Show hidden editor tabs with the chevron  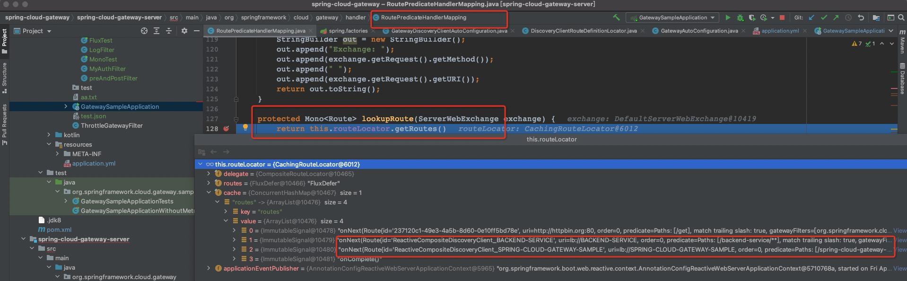pyautogui.click(x=891, y=31)
